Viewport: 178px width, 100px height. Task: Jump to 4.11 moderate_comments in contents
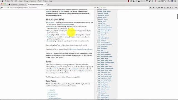coord(105,28)
